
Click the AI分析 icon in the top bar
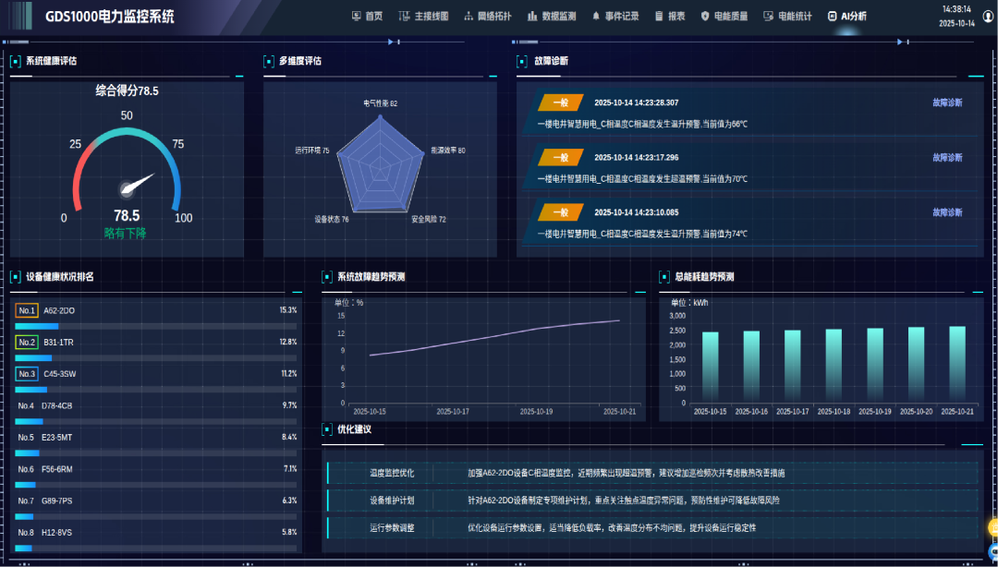click(x=830, y=16)
